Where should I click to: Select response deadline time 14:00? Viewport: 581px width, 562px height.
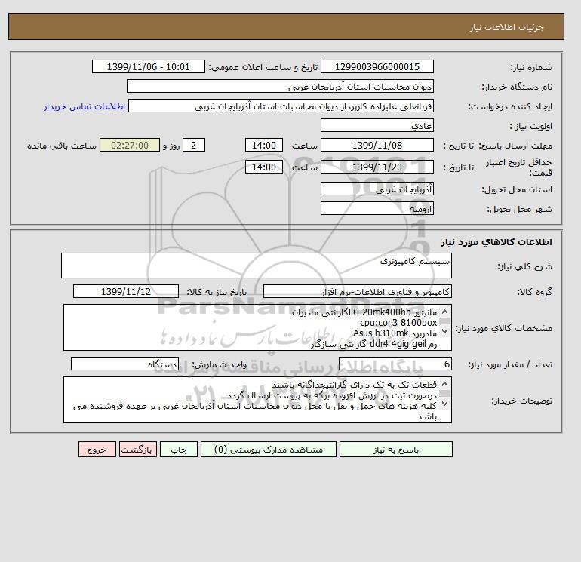pos(264,146)
